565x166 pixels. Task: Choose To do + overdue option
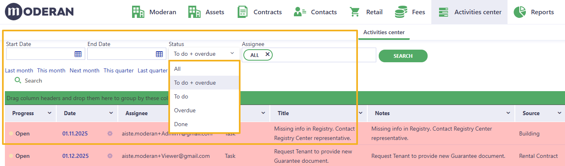[x=204, y=83]
